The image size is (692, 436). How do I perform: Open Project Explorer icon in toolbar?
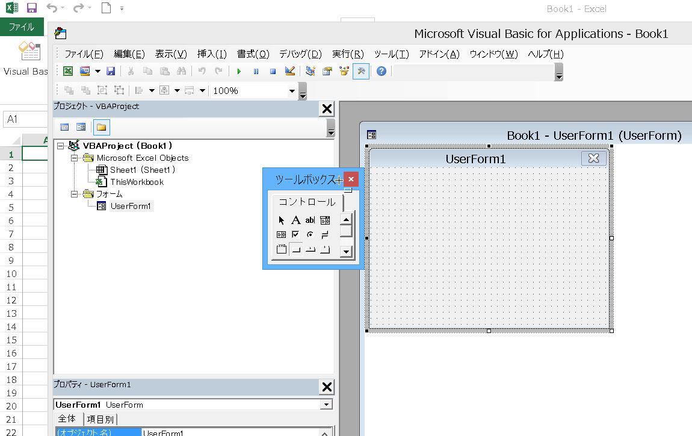310,71
